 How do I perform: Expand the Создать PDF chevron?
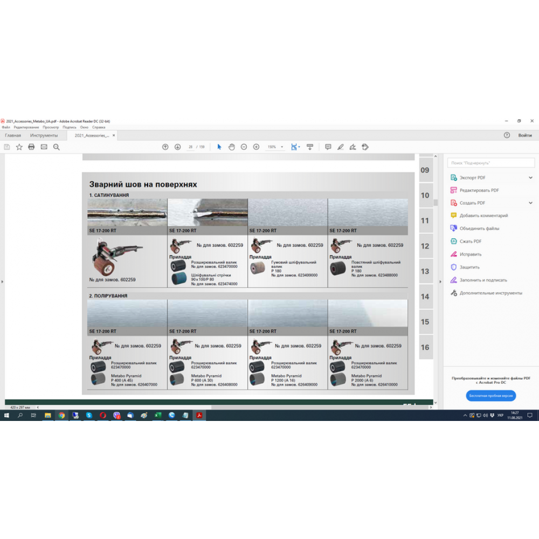tap(530, 203)
